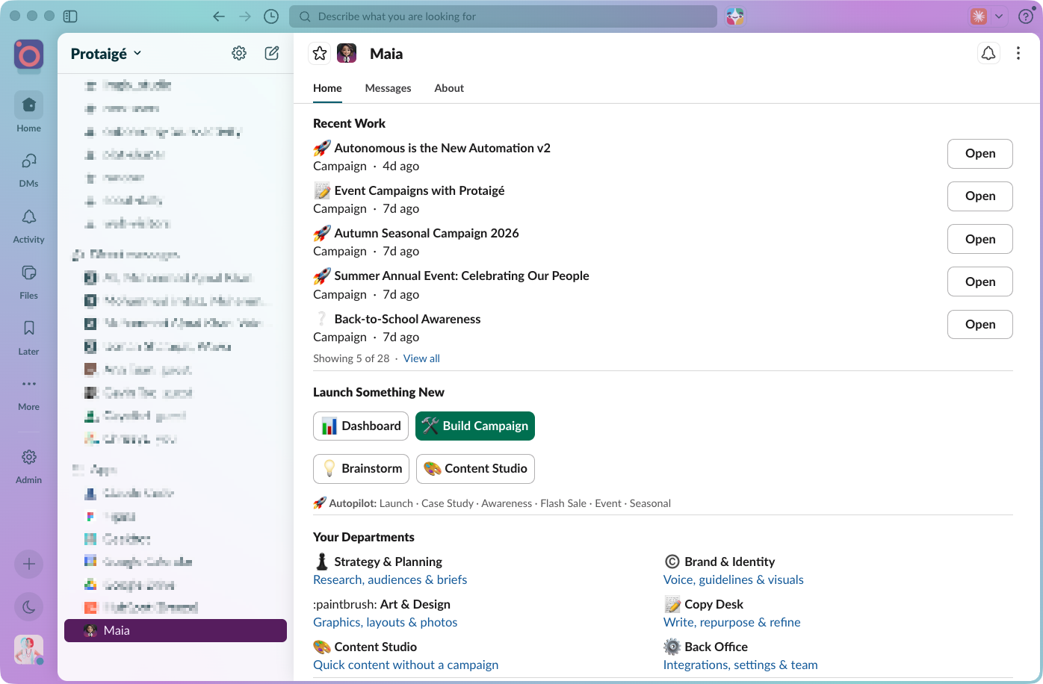Switch to the Messages tab

pyautogui.click(x=388, y=88)
